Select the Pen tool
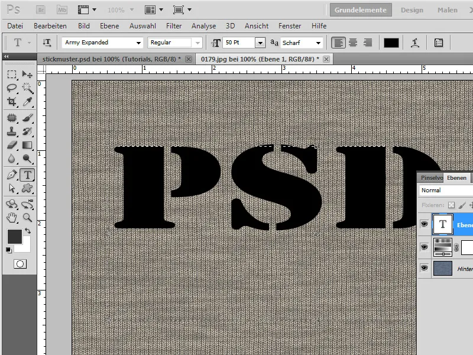 [x=12, y=175]
